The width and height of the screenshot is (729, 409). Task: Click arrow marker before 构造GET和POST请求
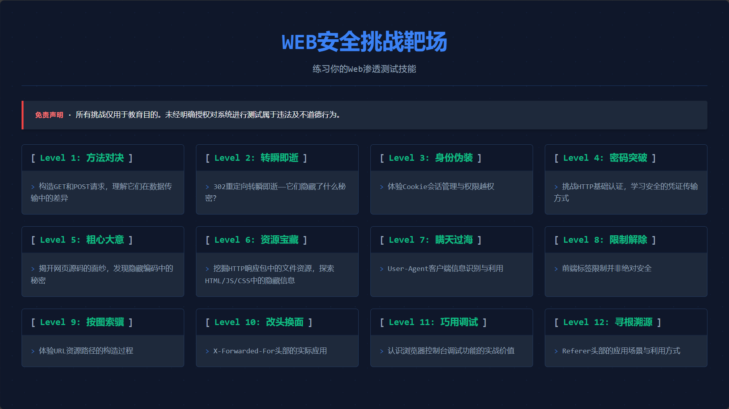coord(33,187)
